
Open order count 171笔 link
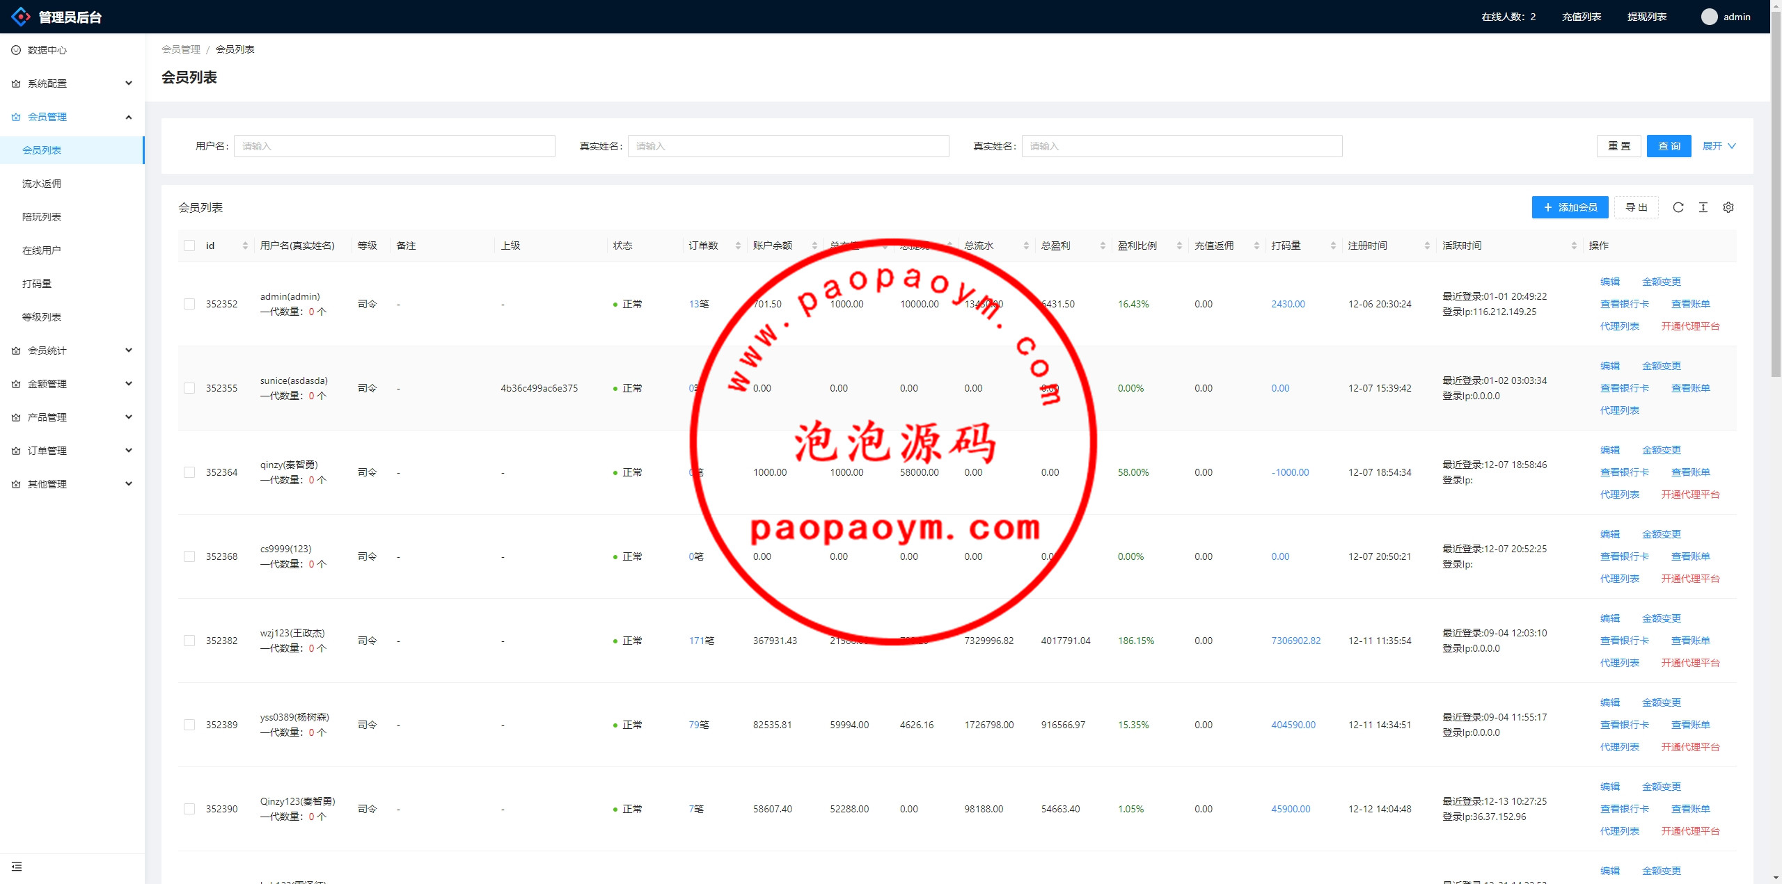coord(701,641)
